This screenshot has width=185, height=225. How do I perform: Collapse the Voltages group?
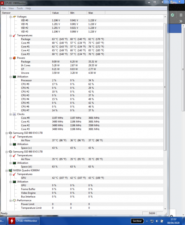(x=11, y=17)
